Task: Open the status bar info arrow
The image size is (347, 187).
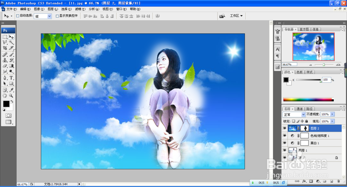Action: pyautogui.click(x=79, y=184)
